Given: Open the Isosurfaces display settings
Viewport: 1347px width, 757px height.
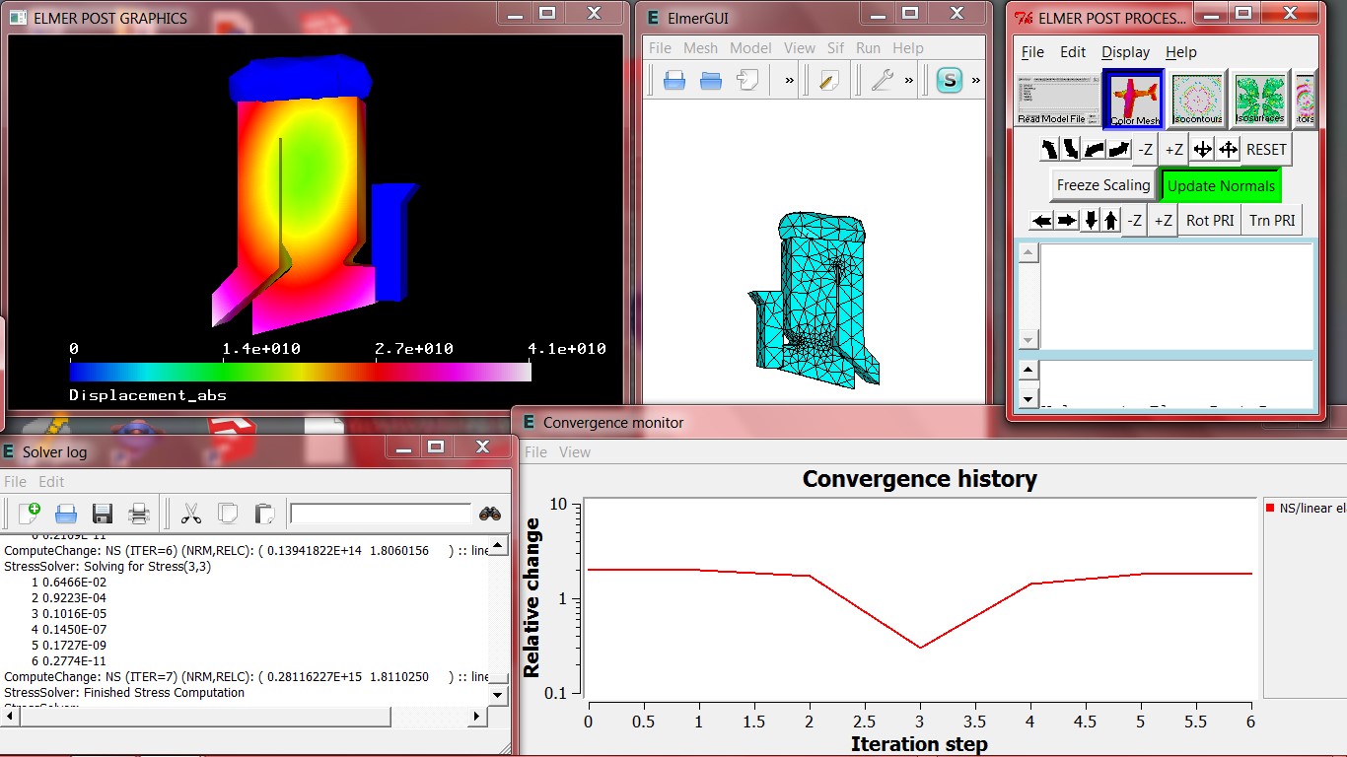Looking at the screenshot, I should click(1259, 99).
